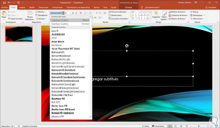Image resolution: width=220 pixels, height=128 pixels.
Task: Select the oval shape in the shapes gallery
Action: pos(145,12)
